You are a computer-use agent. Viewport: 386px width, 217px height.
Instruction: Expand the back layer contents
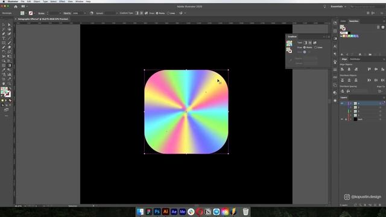click(351, 119)
